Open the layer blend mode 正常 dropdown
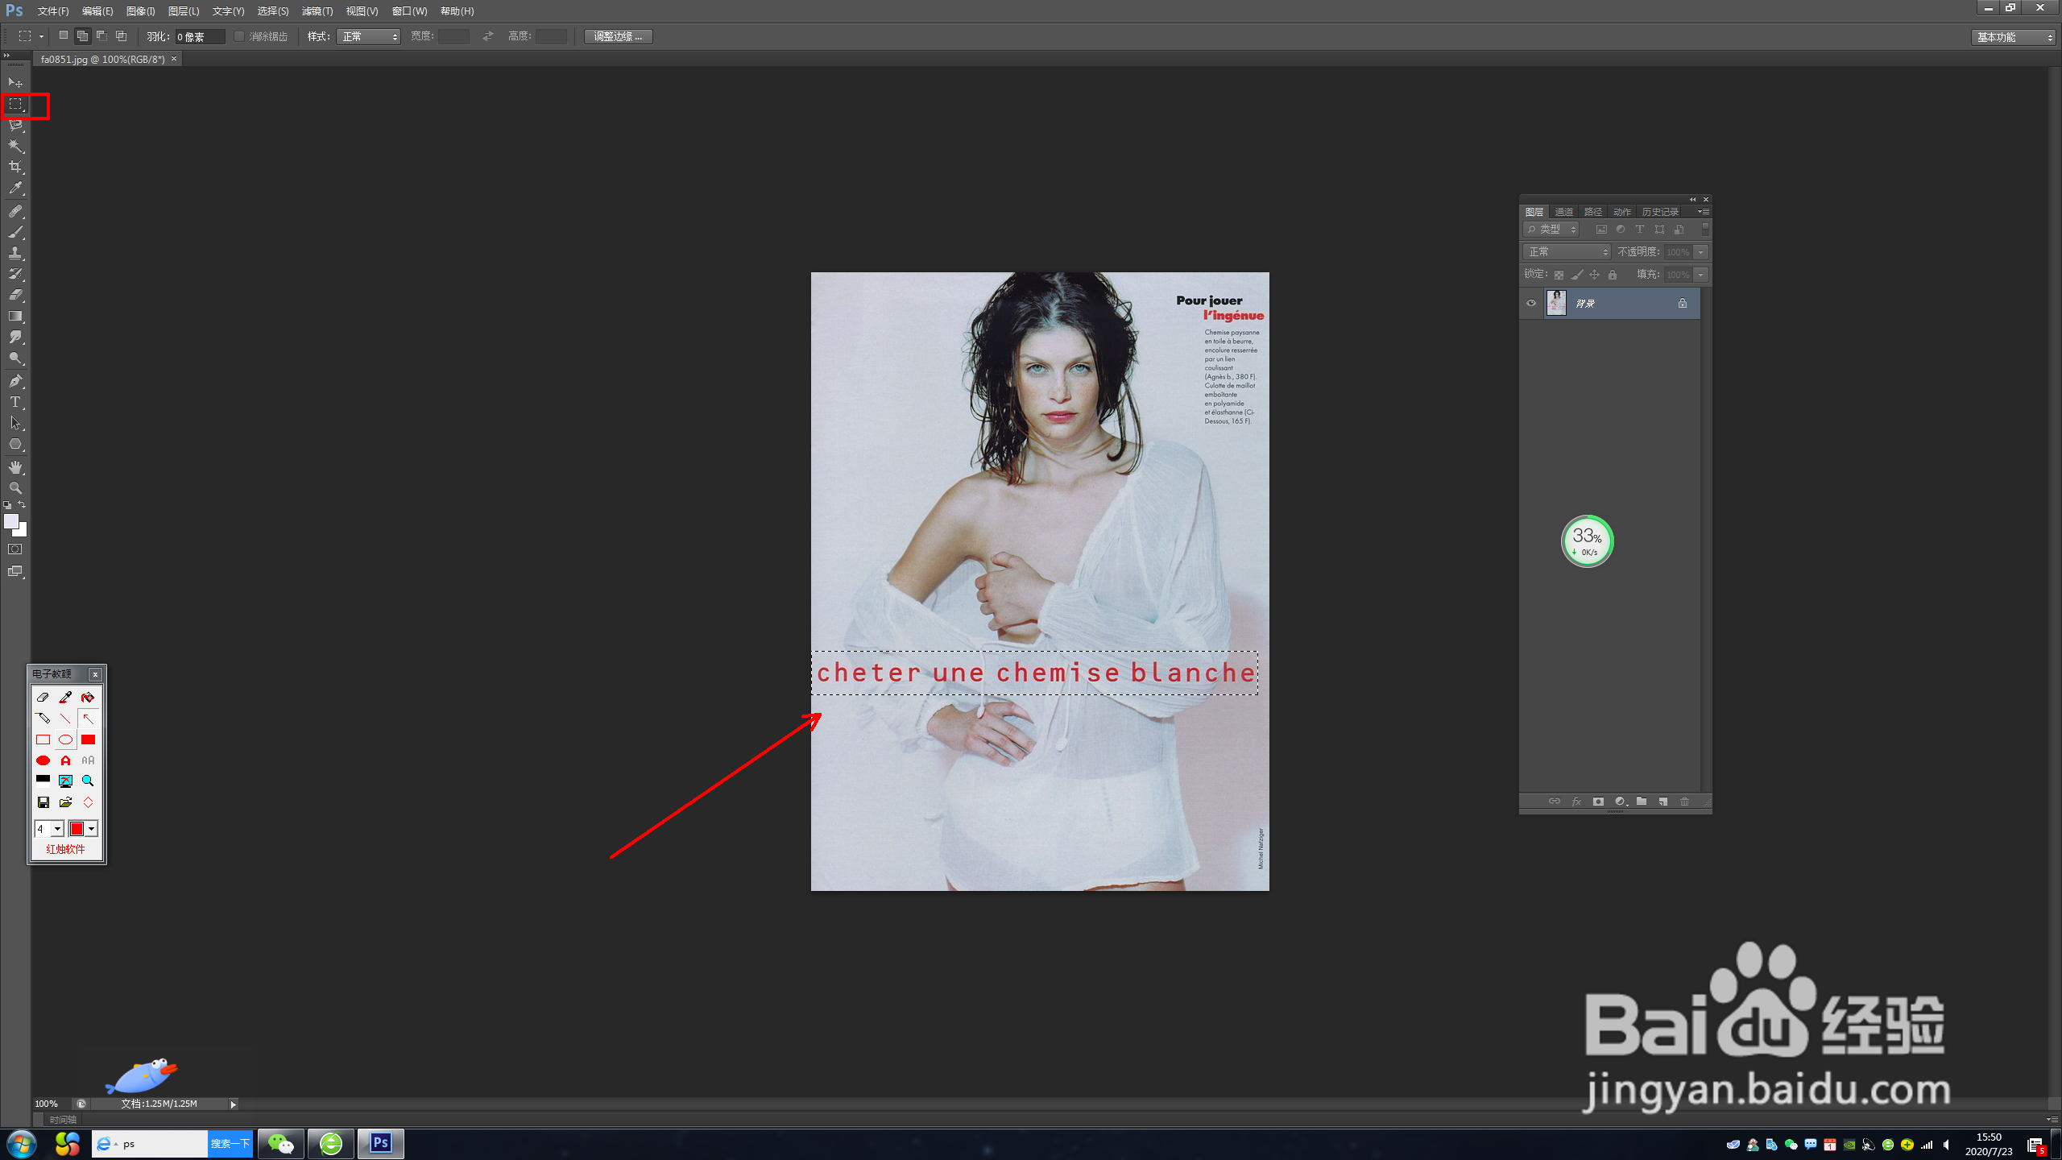 point(1566,252)
